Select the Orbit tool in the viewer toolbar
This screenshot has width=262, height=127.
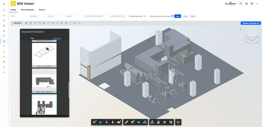pyautogui.click(x=94, y=122)
